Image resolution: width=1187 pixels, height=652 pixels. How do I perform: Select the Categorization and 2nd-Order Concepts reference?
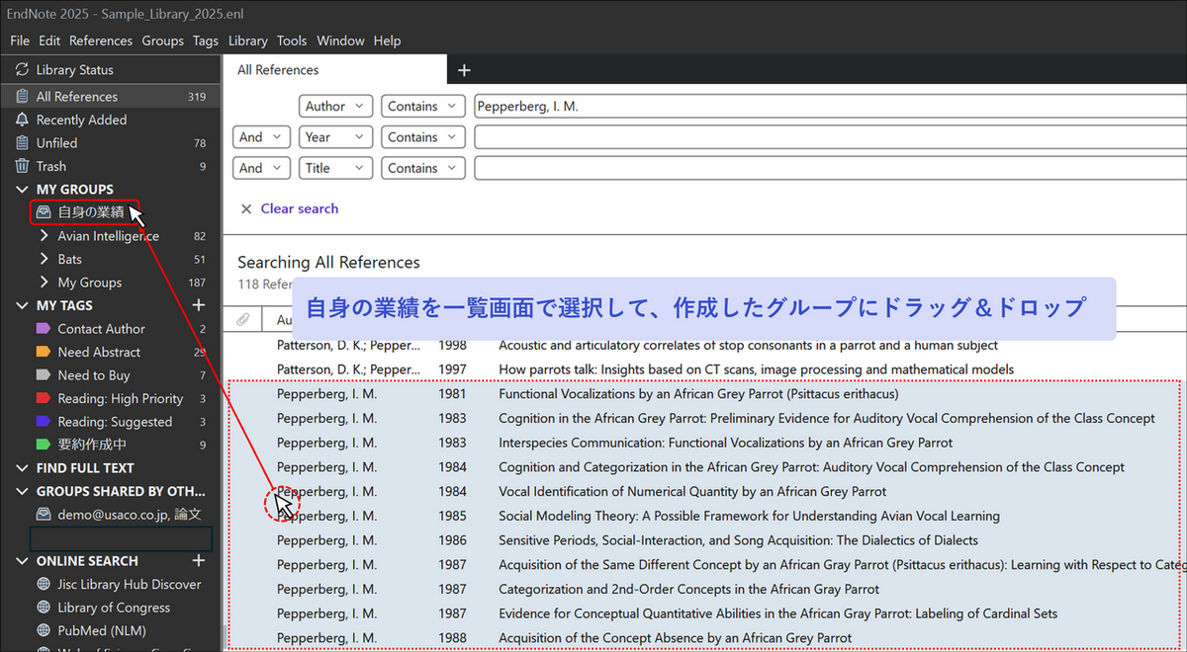click(x=704, y=589)
